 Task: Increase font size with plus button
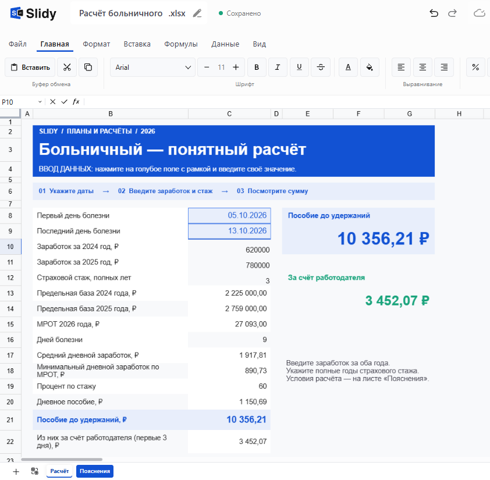[236, 67]
